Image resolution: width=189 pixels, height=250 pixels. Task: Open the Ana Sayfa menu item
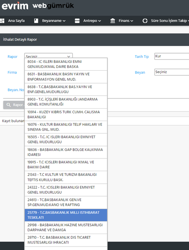pyautogui.click(x=16, y=21)
